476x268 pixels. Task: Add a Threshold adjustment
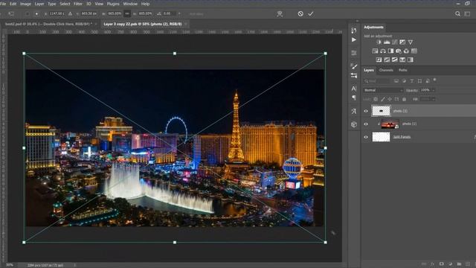pyautogui.click(x=395, y=60)
